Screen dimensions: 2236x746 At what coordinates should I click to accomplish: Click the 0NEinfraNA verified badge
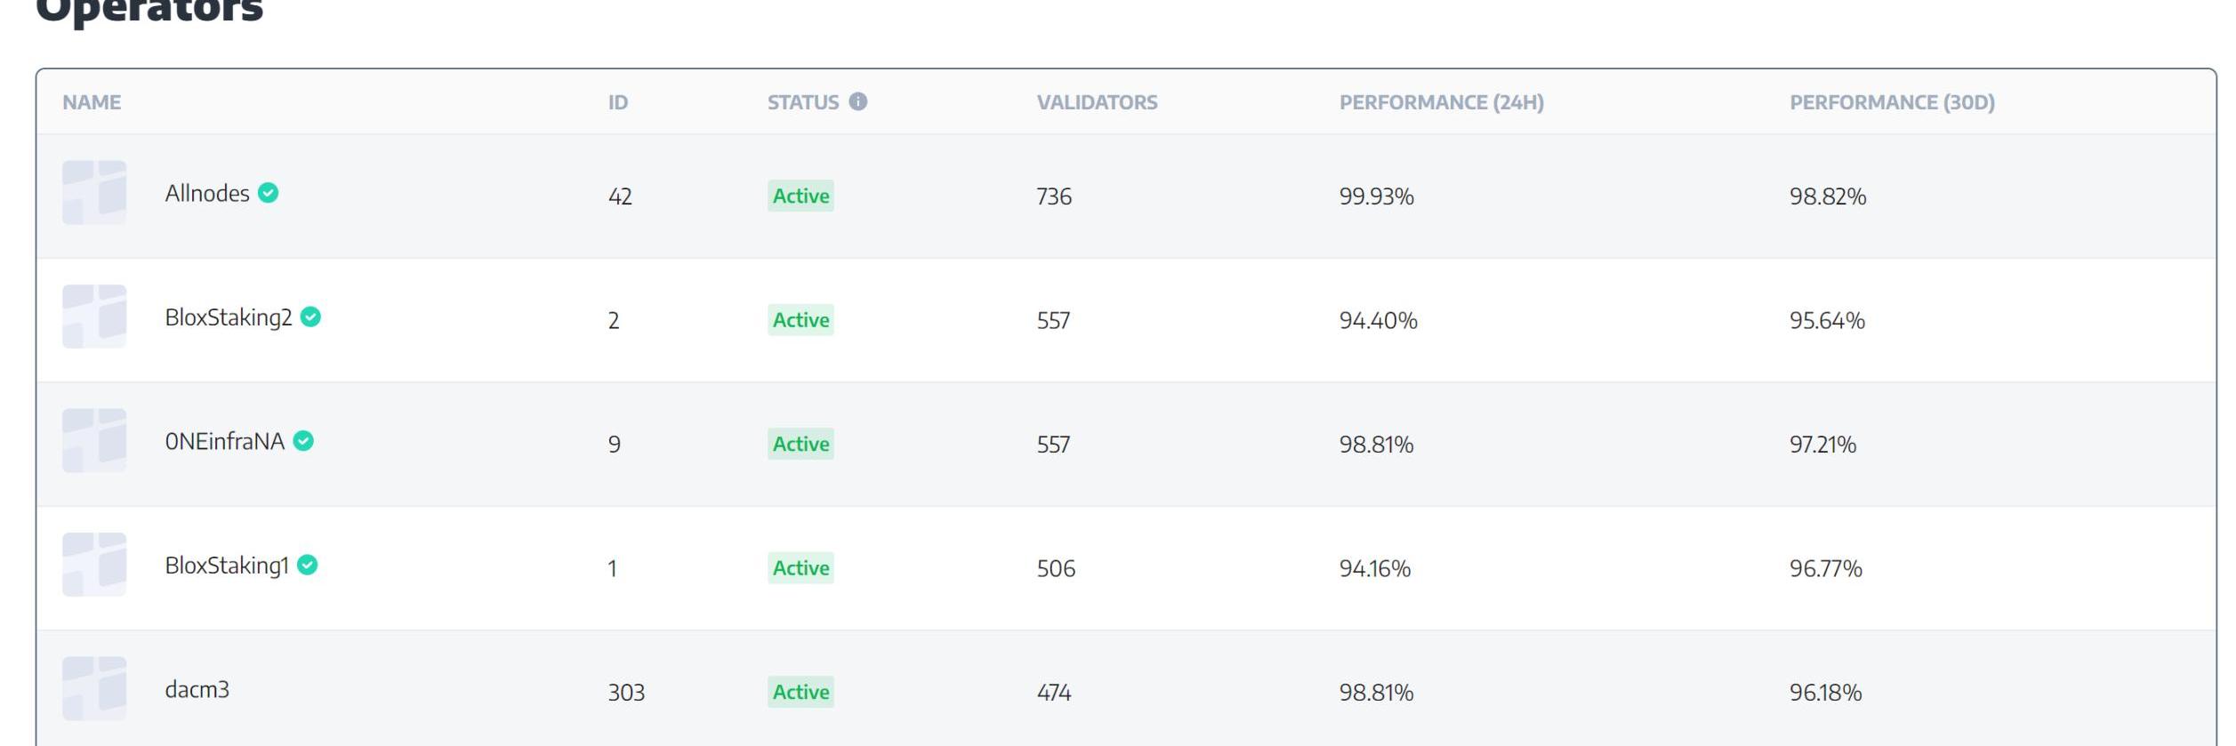coord(303,441)
